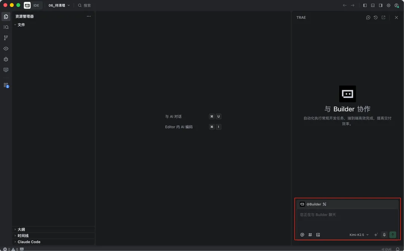404x251 pixels.
Task: Toggle the left sidebar layout button
Action: pos(365,5)
